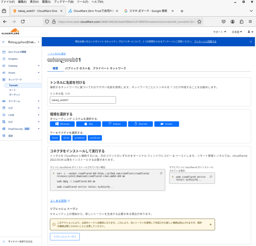
Task: Expand the マイチーム sidebar section
Action: 38,101
